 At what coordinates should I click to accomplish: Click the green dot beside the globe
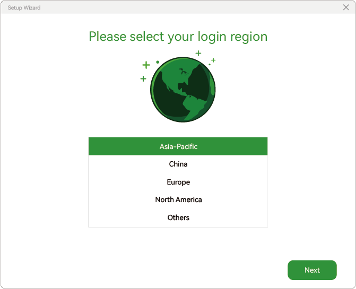[x=158, y=62]
